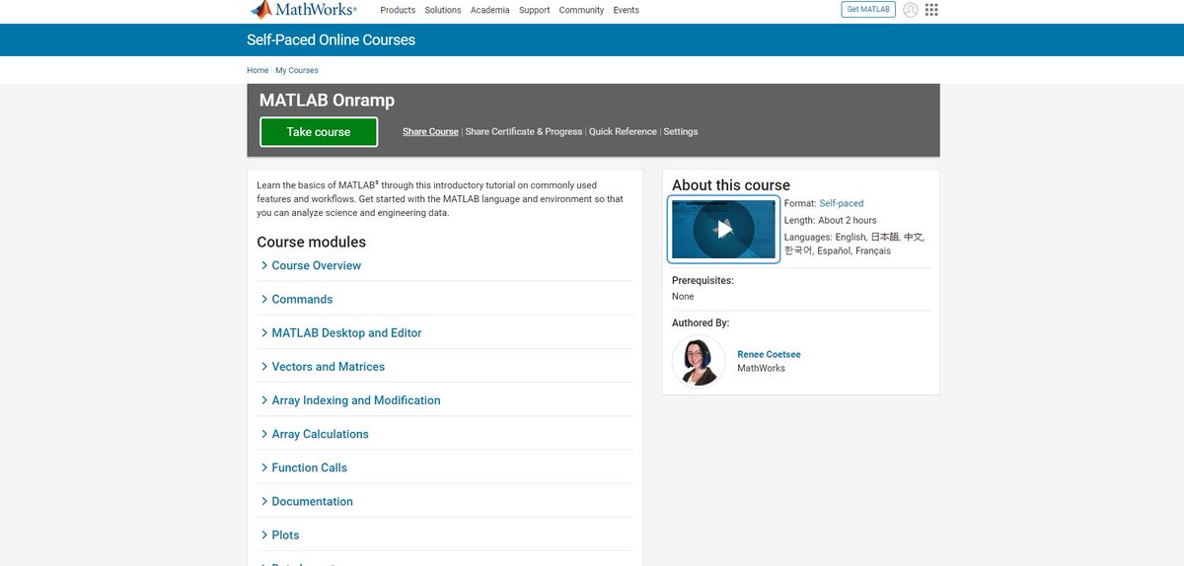Go to My Courses breadcrumb

pyautogui.click(x=297, y=70)
